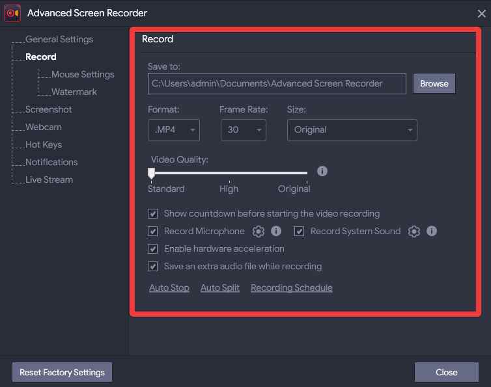The width and height of the screenshot is (491, 387).
Task: Uncheck Record Microphone checkbox
Action: click(x=152, y=232)
